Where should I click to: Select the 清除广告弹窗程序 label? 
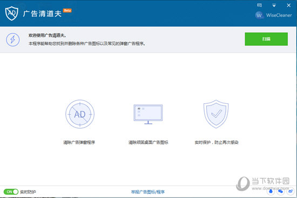(x=79, y=143)
